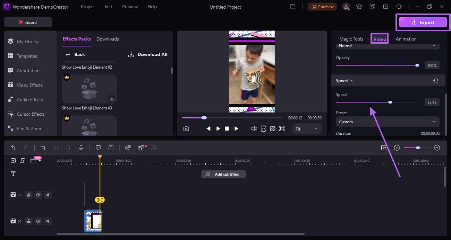This screenshot has width=451, height=240.
Task: Open the 9:16 aspect ratio icon
Action: coord(263,128)
